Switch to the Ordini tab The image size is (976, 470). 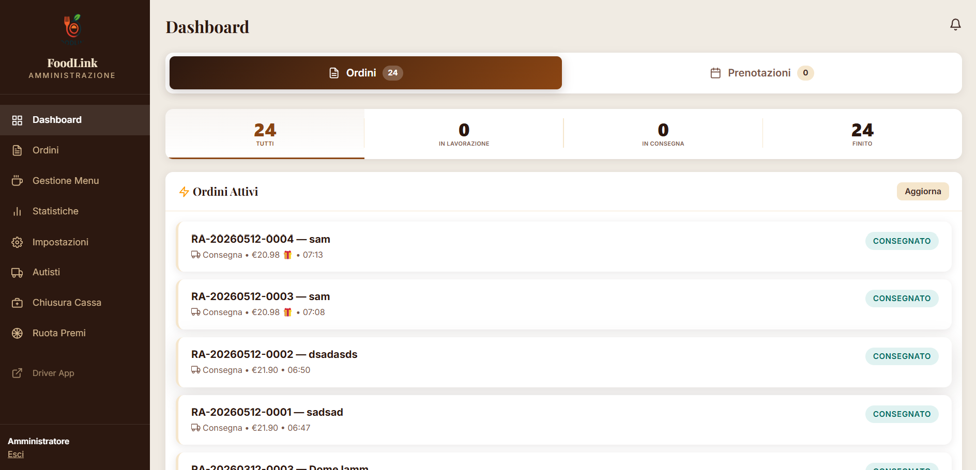point(365,73)
